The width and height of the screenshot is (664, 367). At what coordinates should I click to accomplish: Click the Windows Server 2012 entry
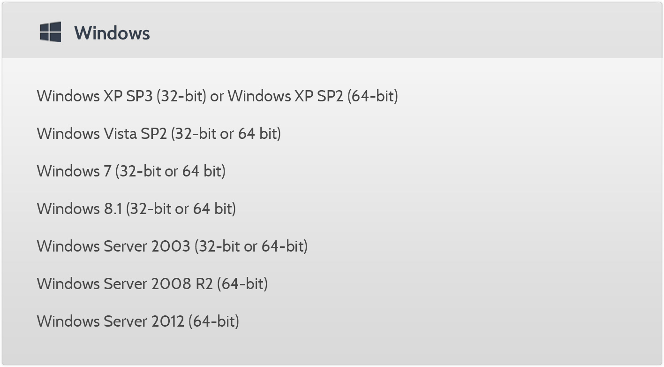pyautogui.click(x=138, y=321)
